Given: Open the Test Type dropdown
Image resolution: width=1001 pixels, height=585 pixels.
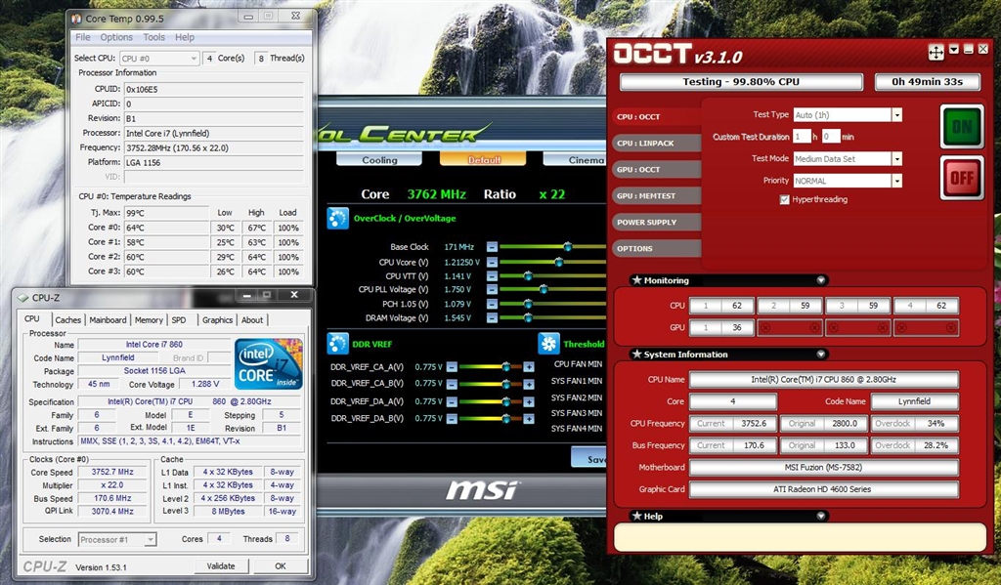Looking at the screenshot, I should [896, 114].
